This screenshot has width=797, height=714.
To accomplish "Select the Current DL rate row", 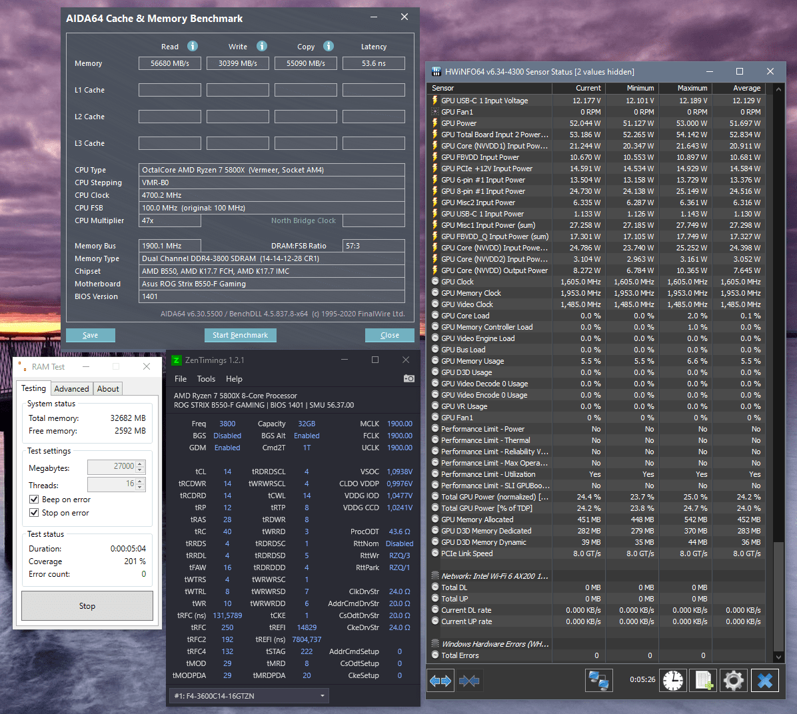I will point(597,610).
